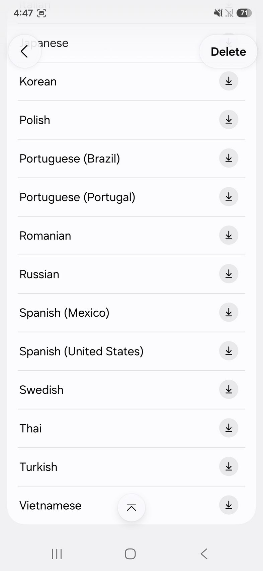Download the Romanian language pack

229,235
